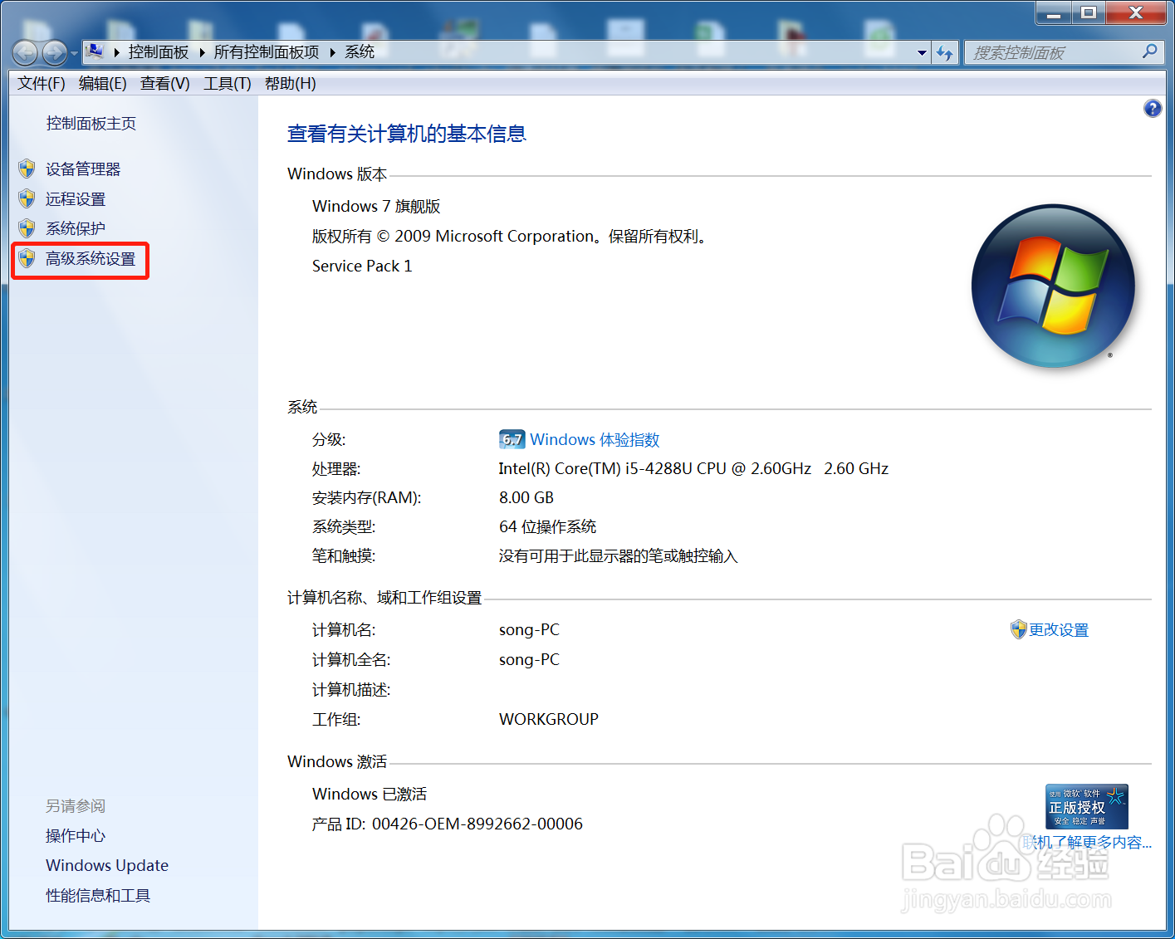Open 远程设置 link
This screenshot has height=939, width=1175.
[x=76, y=199]
